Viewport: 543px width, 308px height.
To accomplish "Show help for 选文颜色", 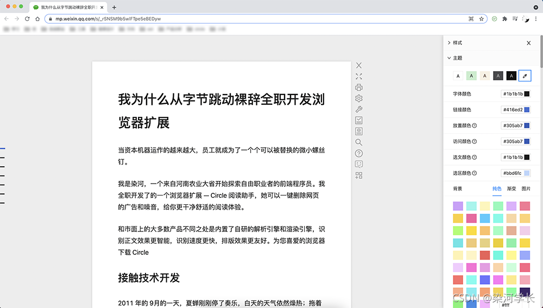I will (x=475, y=158).
